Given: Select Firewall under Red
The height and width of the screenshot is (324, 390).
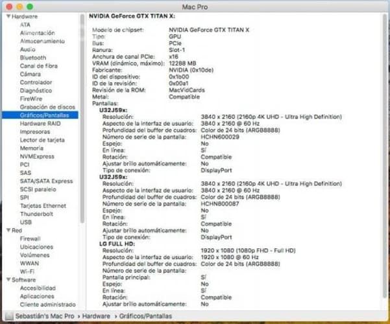Looking at the screenshot, I should [30, 238].
